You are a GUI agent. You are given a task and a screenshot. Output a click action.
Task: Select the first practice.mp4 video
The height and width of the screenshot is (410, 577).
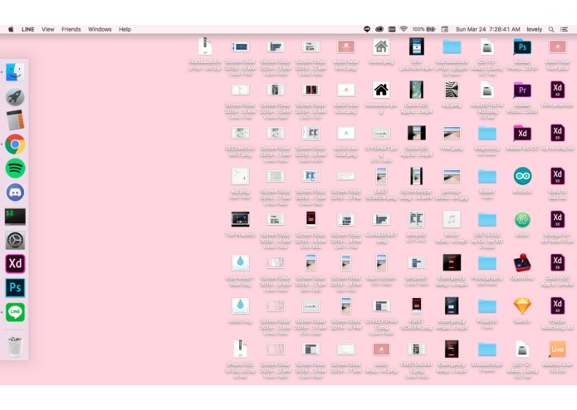tap(417, 46)
